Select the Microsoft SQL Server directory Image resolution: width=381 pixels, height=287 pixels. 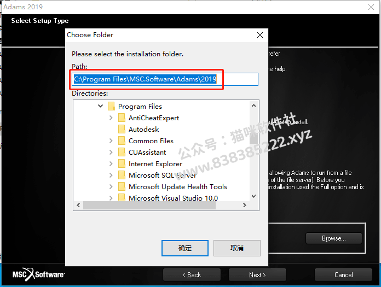[163, 175]
